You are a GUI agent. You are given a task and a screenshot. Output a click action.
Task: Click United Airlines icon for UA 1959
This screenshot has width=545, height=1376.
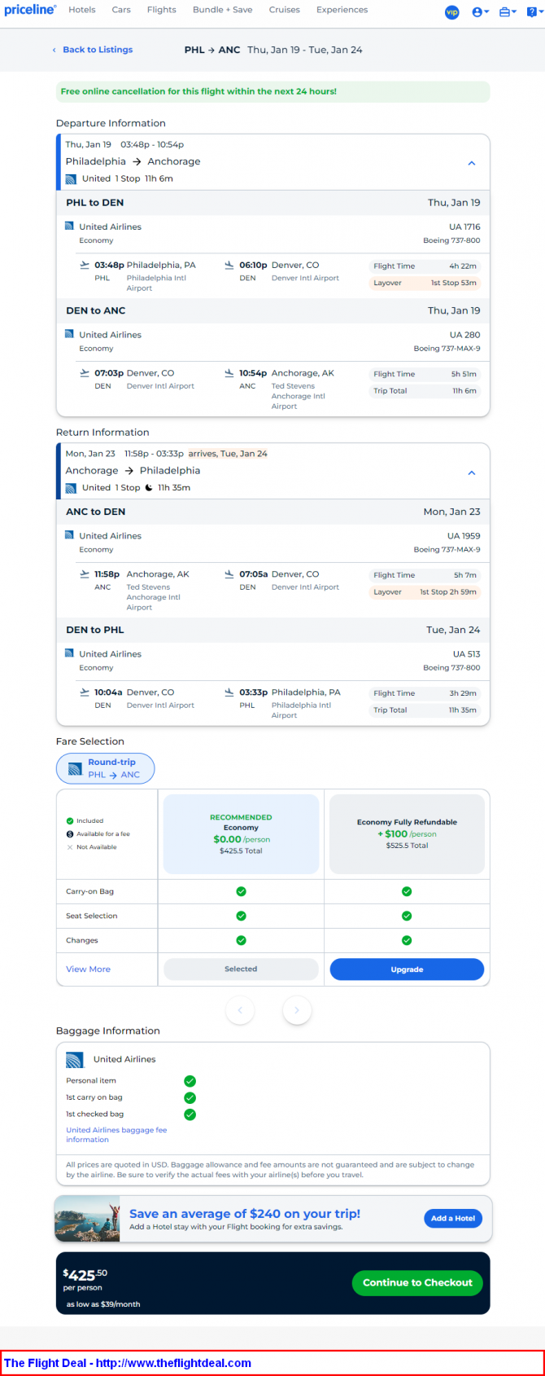click(69, 535)
